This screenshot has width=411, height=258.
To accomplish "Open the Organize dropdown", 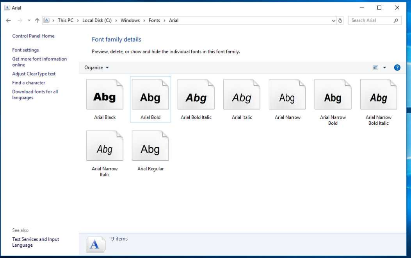I will tap(96, 67).
